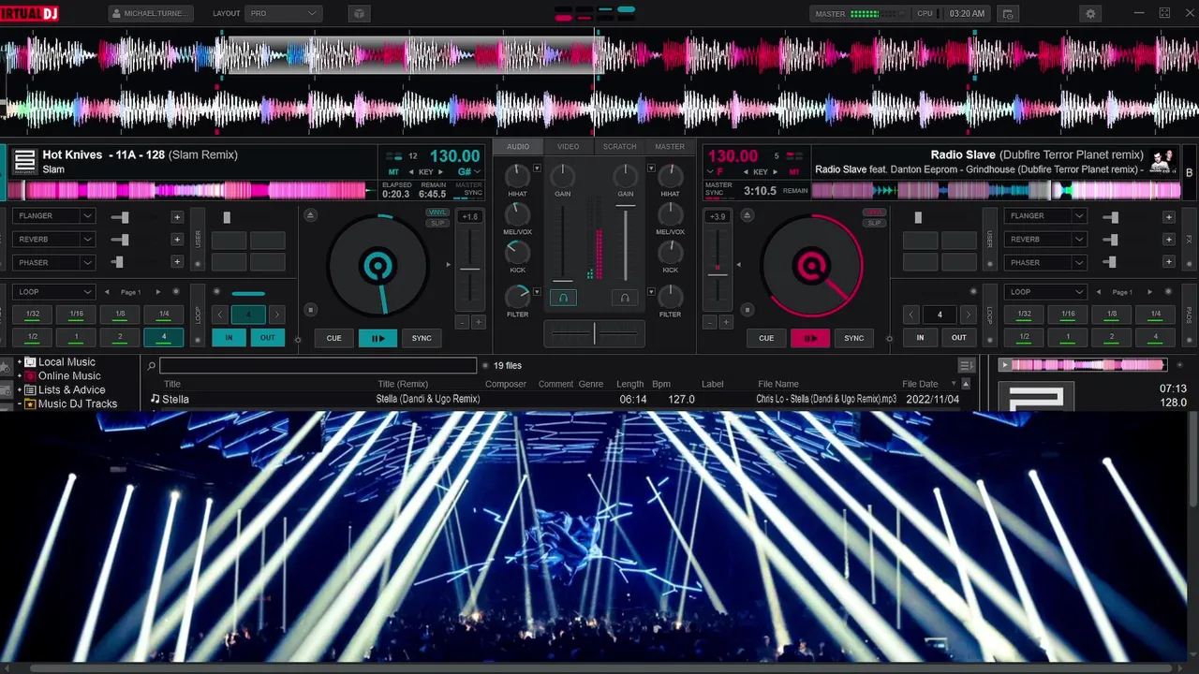Click the pitch minus button on left deck
Image resolution: width=1199 pixels, height=674 pixels.
462,322
